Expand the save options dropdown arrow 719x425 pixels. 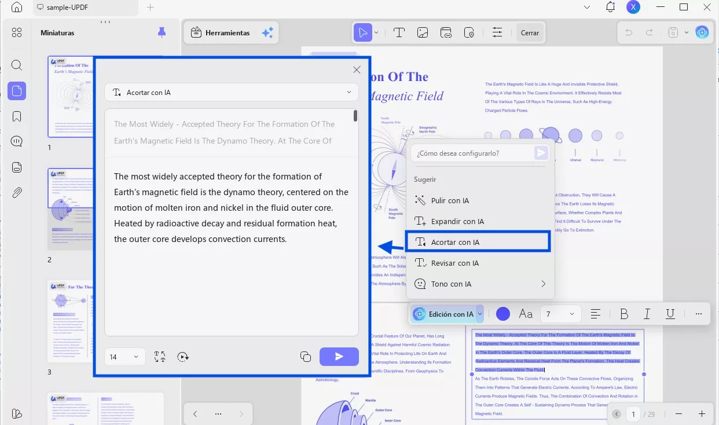[687, 32]
